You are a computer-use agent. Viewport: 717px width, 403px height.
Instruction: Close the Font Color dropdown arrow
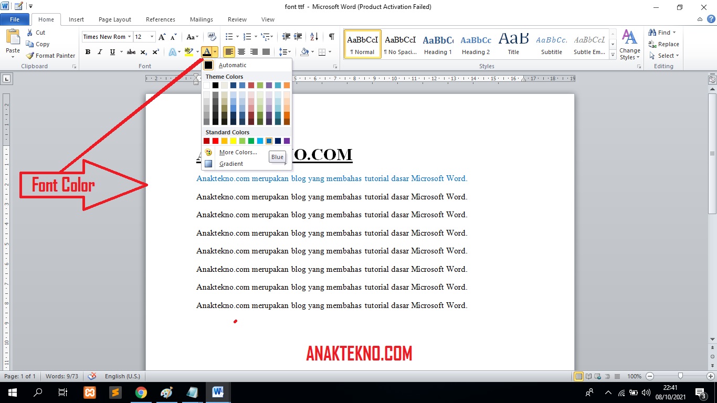[215, 52]
